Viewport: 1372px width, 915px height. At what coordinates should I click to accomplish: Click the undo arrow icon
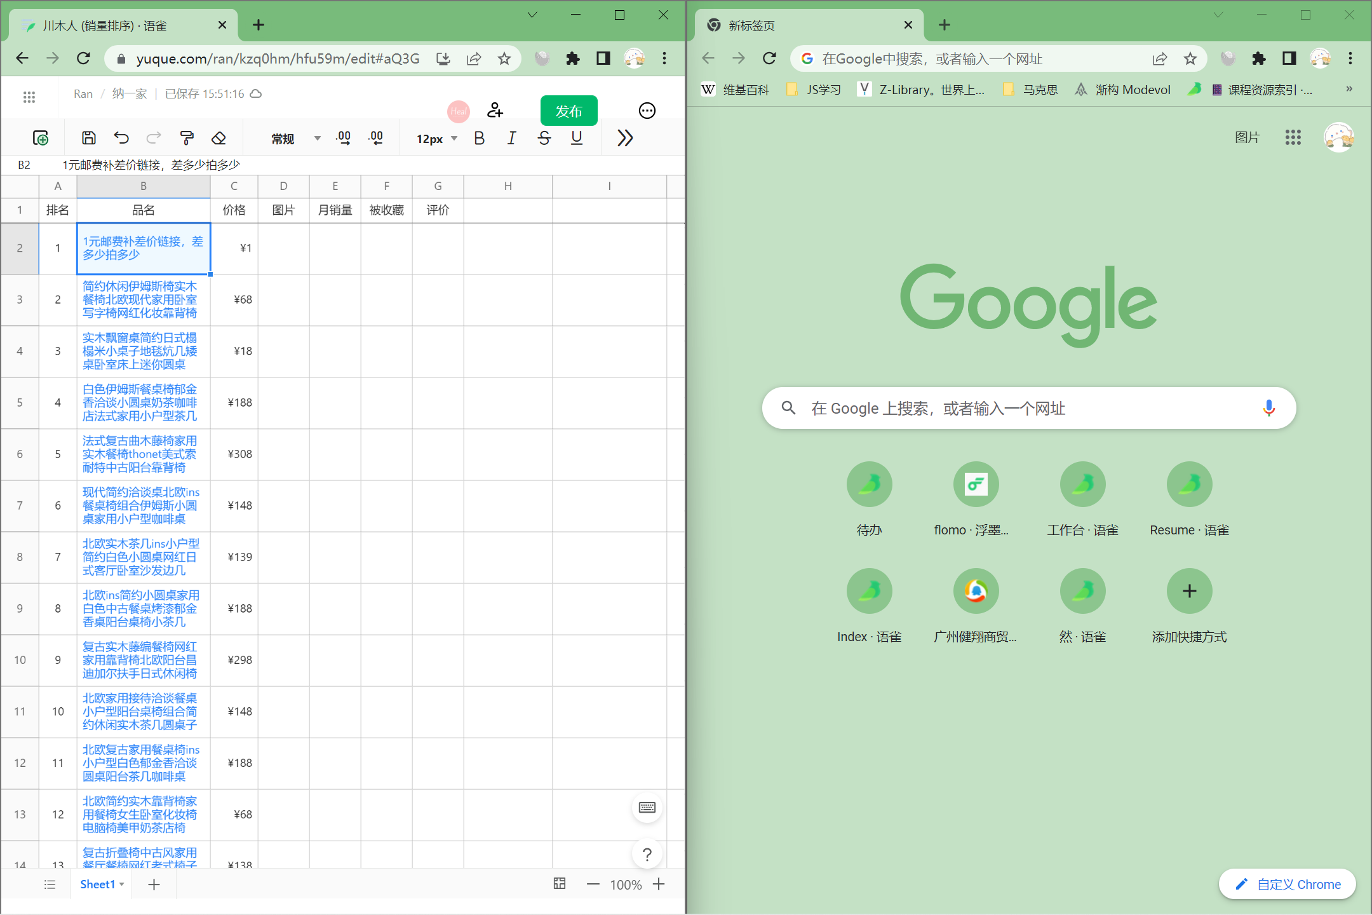[121, 138]
